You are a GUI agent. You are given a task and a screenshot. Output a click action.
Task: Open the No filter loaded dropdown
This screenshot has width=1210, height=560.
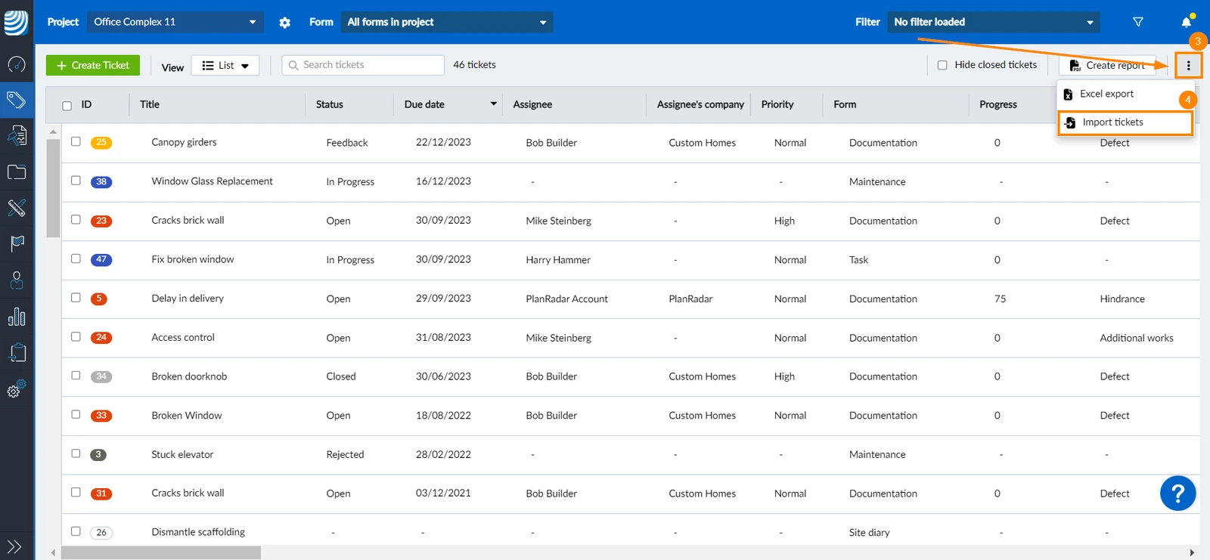[994, 22]
